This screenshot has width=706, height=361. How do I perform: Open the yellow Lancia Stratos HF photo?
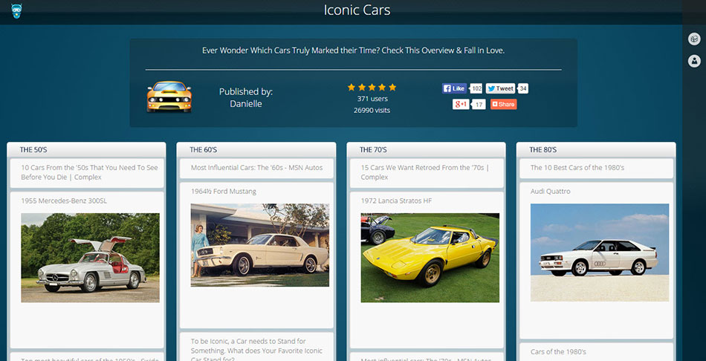430,258
